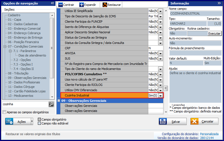224x141 pixels.
Task: Click the CRF value field
Action: point(156,48)
